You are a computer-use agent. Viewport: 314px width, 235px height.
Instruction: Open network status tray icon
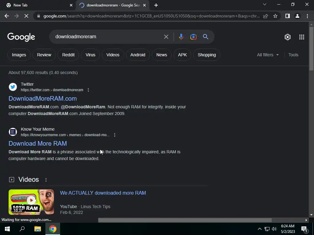(267, 229)
